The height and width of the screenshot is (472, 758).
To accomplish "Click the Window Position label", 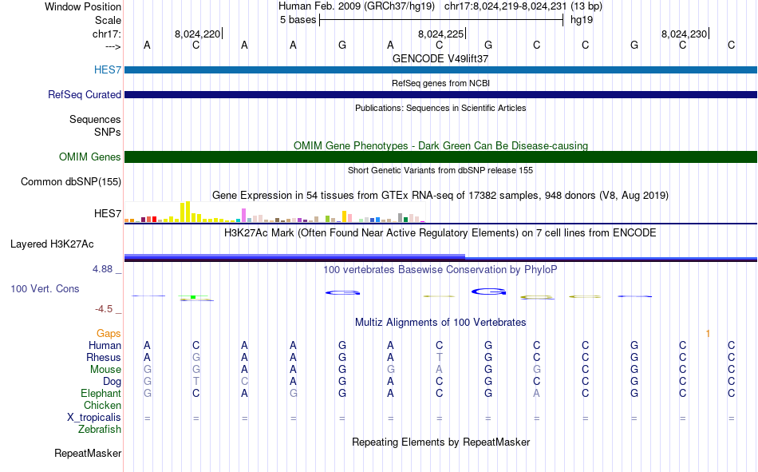I will click(83, 6).
